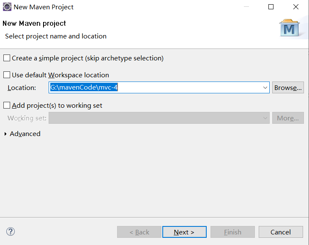Click the "New Maven Project" title bar text
The width and height of the screenshot is (309, 245).
(x=44, y=7)
